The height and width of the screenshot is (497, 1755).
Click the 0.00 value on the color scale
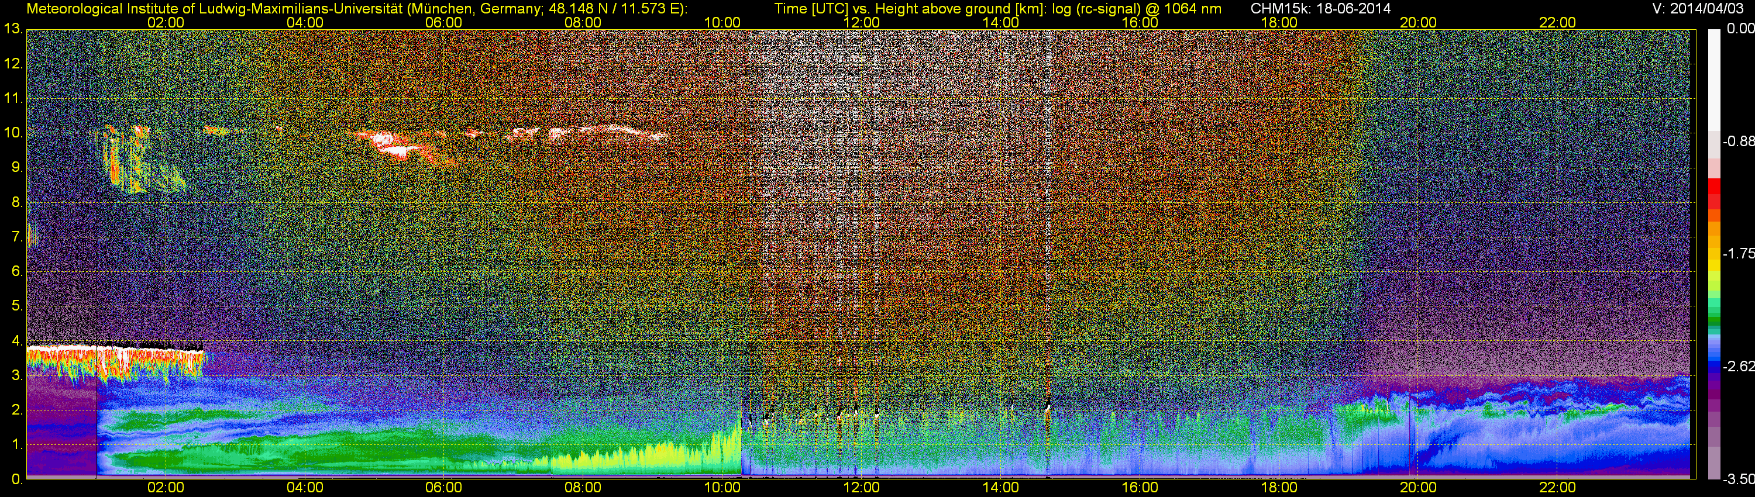(x=1741, y=29)
